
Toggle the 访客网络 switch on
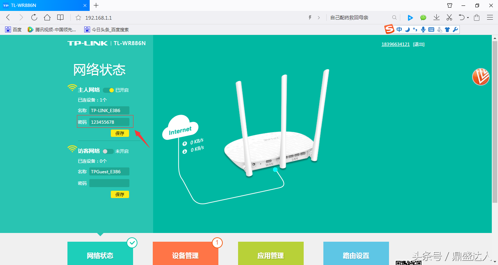[x=108, y=151]
